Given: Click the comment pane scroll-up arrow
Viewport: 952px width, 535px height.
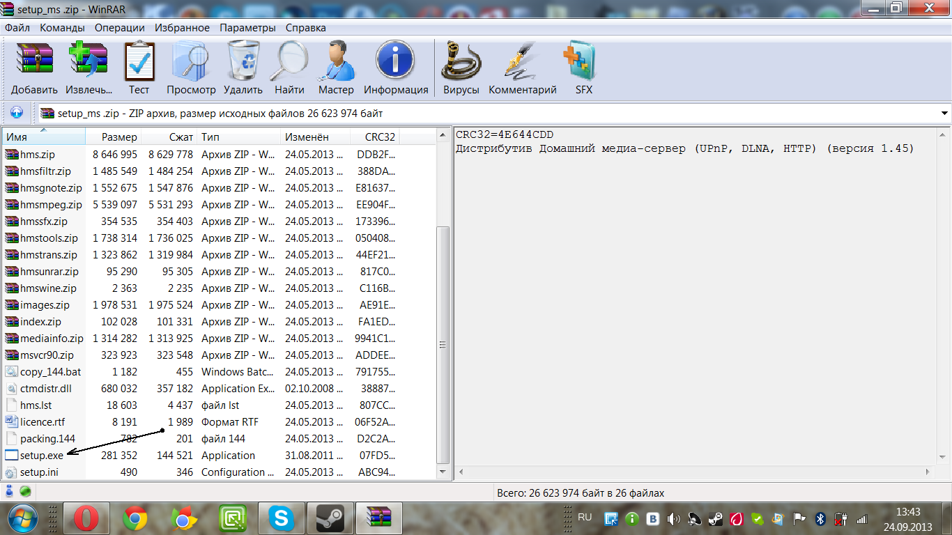Looking at the screenshot, I should click(942, 135).
